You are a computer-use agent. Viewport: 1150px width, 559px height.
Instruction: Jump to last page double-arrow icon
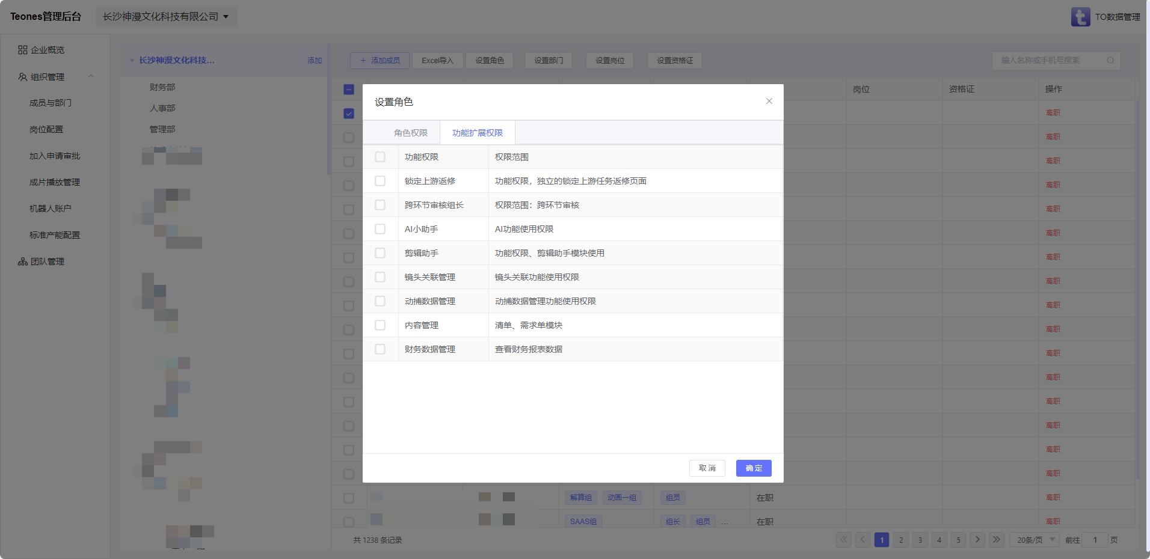996,539
